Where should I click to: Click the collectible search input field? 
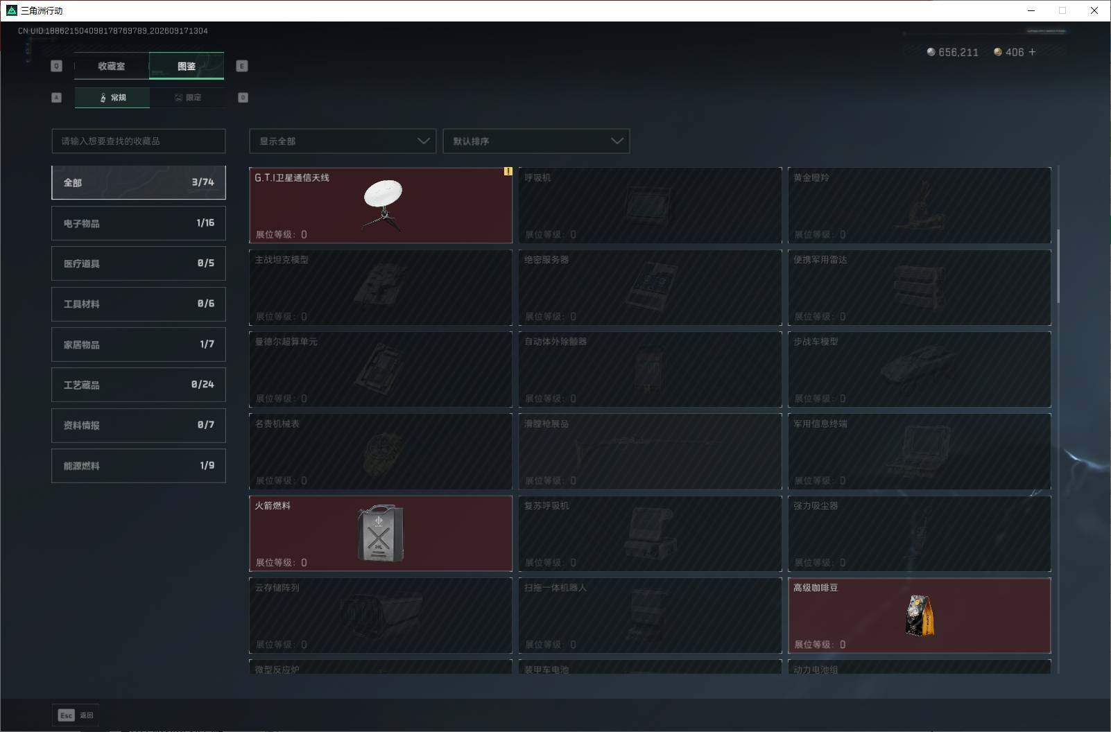(x=139, y=141)
